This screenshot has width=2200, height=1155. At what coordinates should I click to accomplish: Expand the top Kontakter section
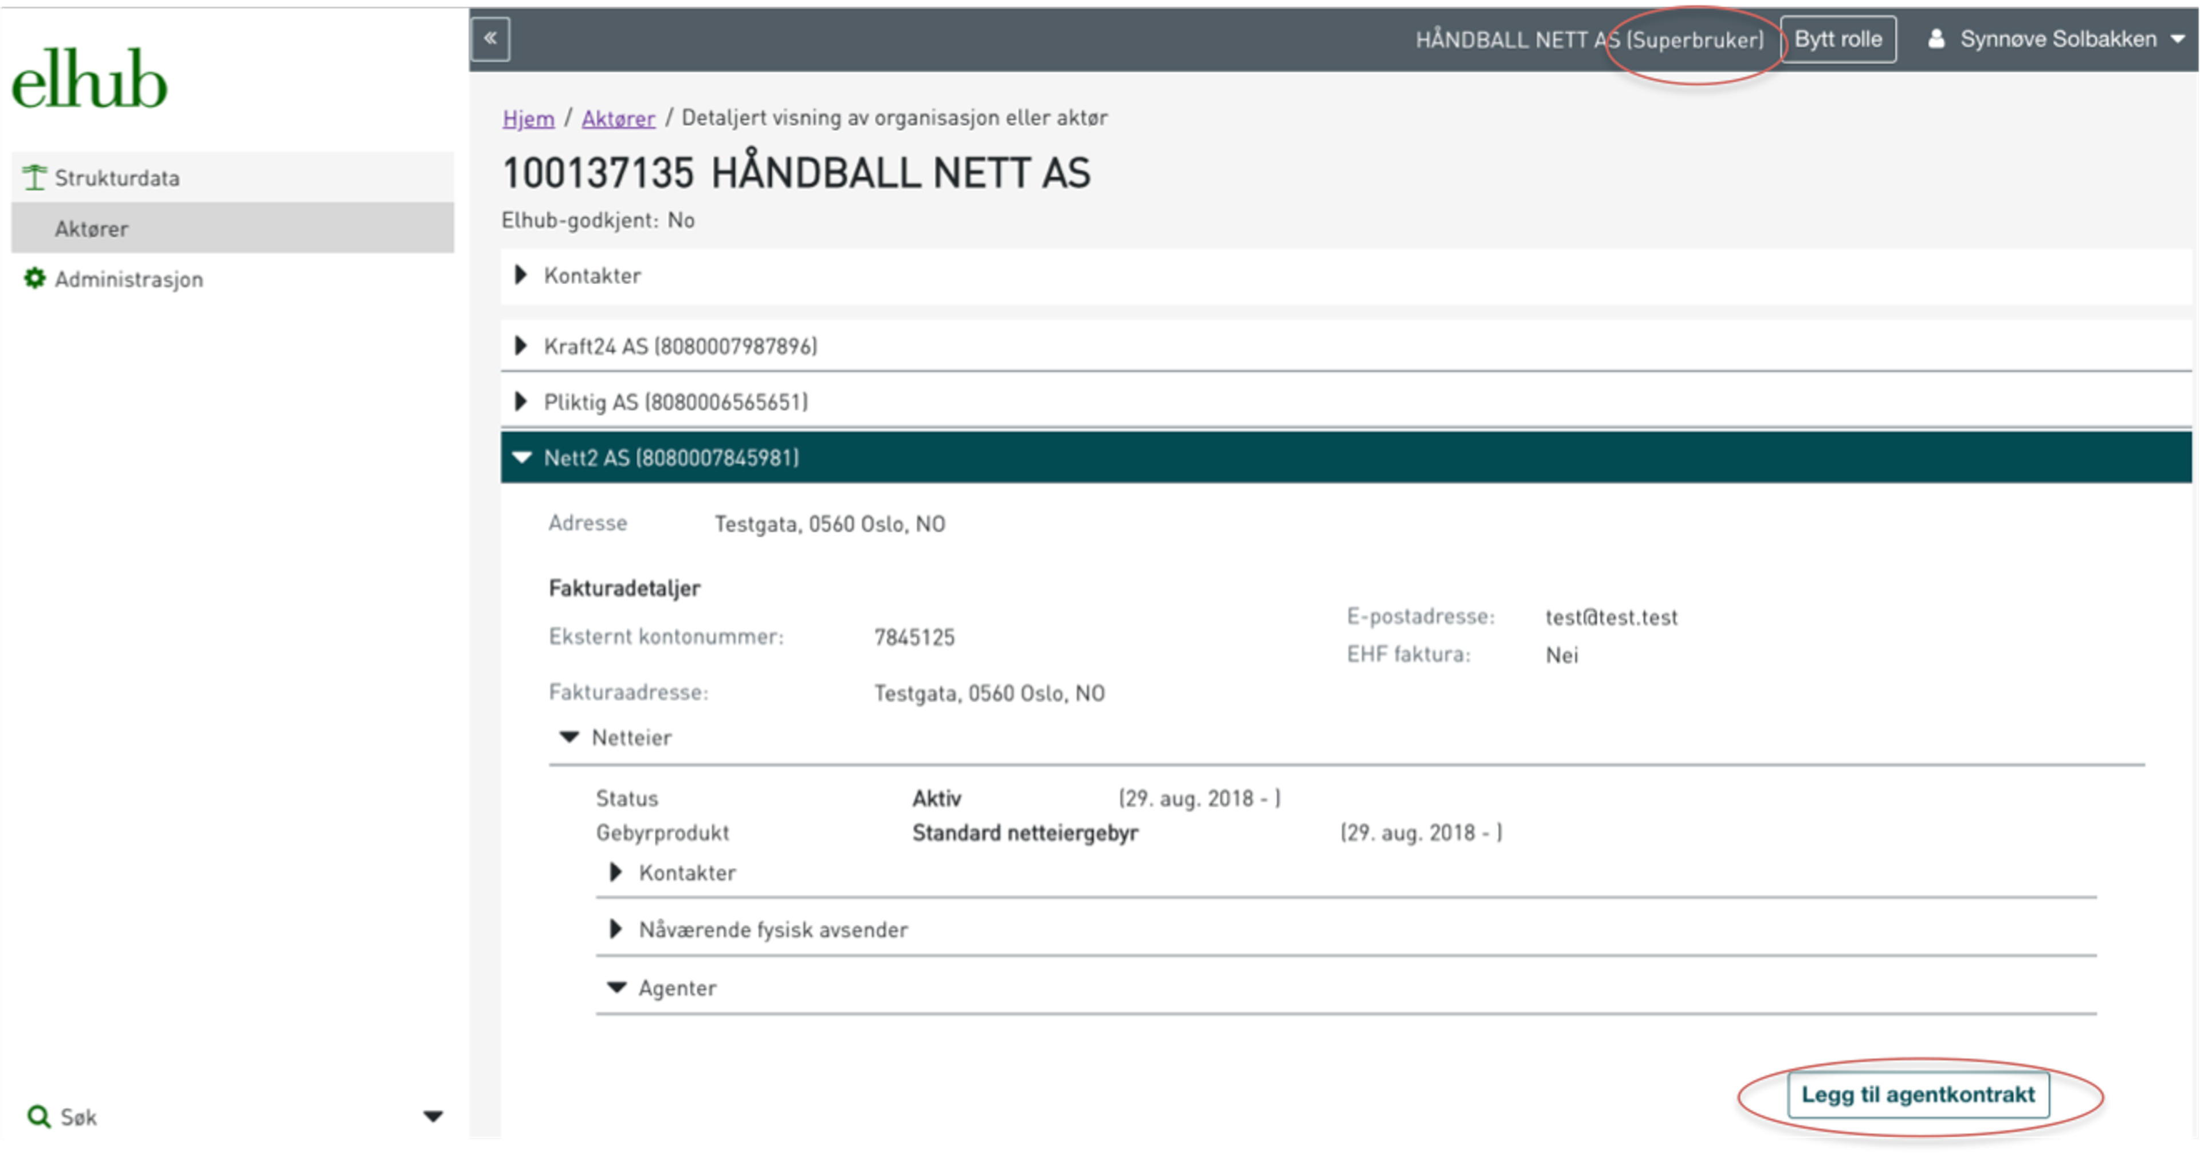click(x=1345, y=276)
